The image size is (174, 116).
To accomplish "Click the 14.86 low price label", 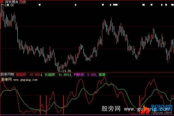I will 67,71.
